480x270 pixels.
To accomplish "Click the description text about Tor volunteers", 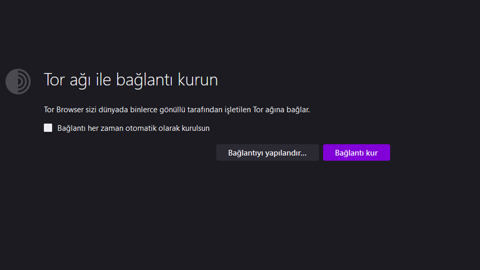I will (177, 109).
